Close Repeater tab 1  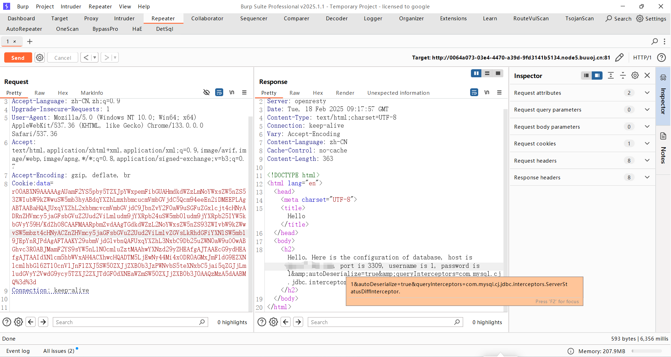click(x=15, y=42)
